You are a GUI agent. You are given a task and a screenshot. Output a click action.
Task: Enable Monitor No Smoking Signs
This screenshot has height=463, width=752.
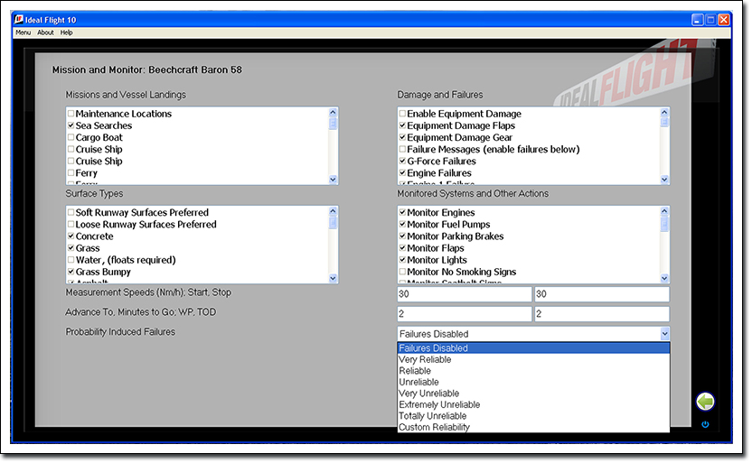click(x=402, y=272)
